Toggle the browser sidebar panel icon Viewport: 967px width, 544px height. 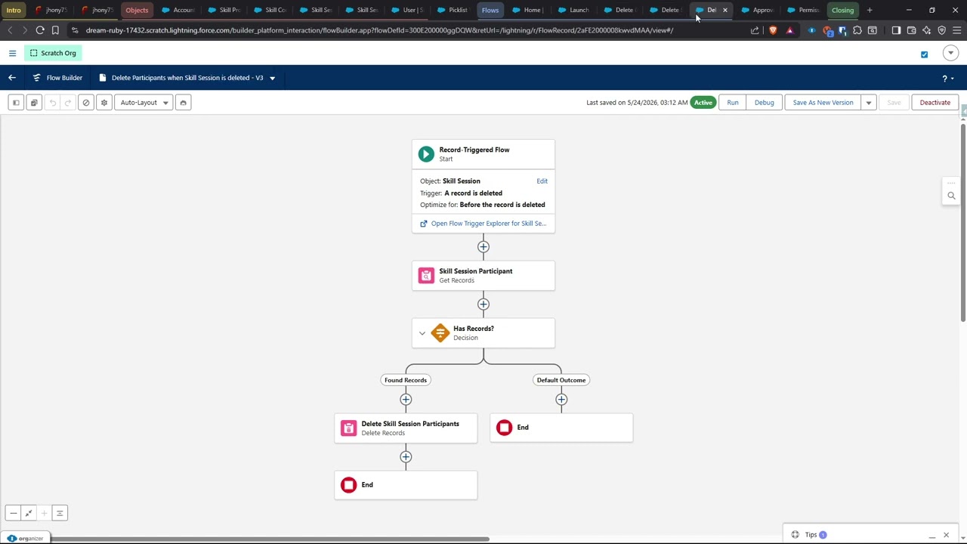coord(896,30)
